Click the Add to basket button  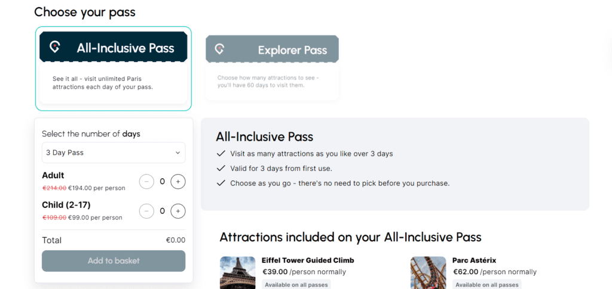pyautogui.click(x=114, y=260)
